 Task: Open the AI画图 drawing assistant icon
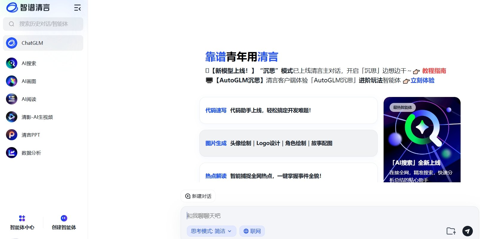tap(12, 81)
